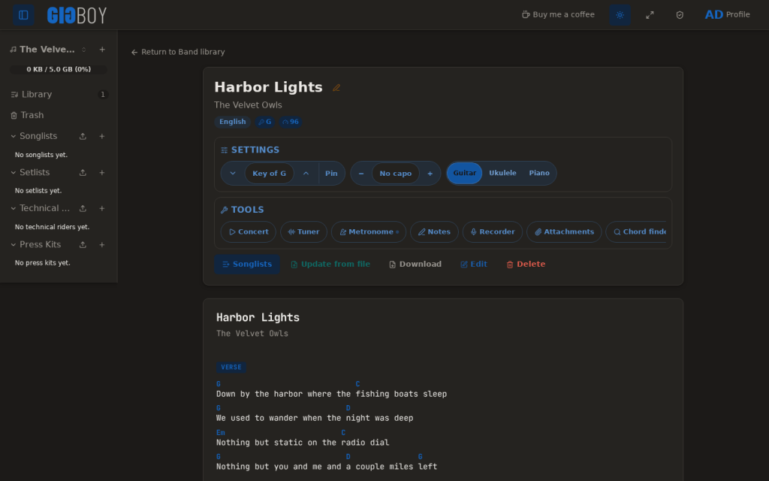Edit the Harbor Lights title pencil

coord(336,88)
